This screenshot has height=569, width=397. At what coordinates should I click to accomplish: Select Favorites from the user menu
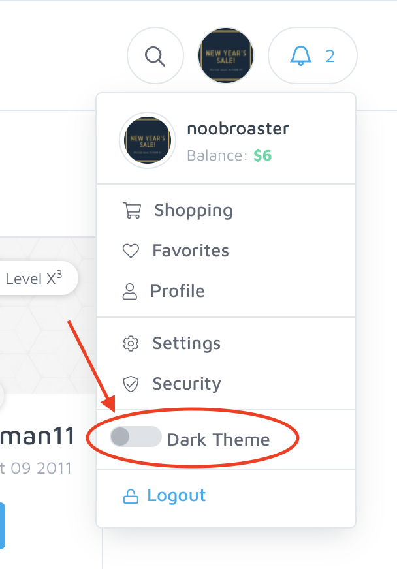click(x=191, y=251)
